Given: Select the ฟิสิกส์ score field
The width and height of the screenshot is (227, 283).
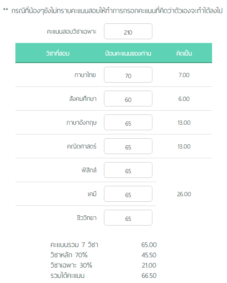Looking at the screenshot, I should coord(128,170).
